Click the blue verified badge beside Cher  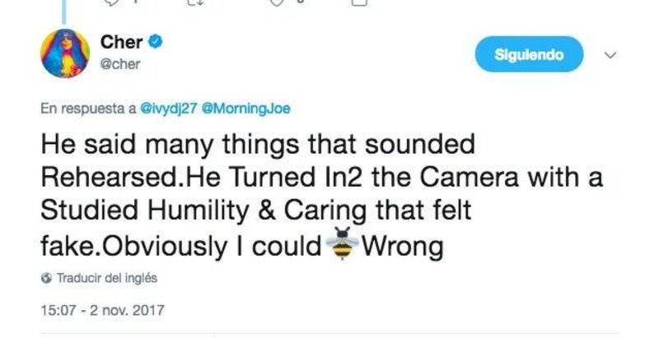tap(153, 43)
